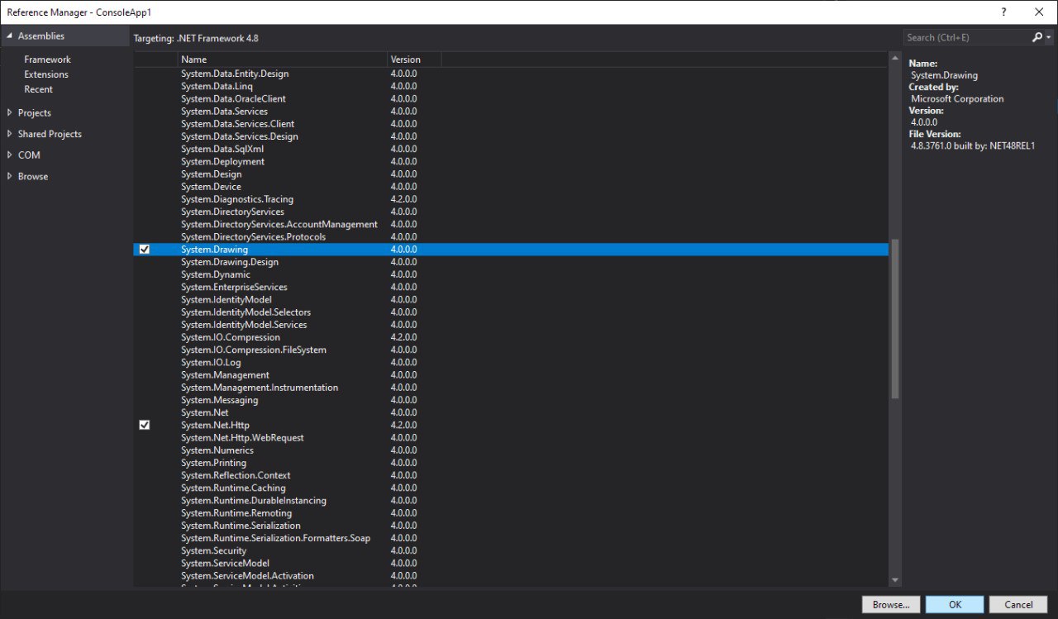This screenshot has width=1058, height=619.
Task: Select System.Data.SqlXml row
Action: [511, 149]
